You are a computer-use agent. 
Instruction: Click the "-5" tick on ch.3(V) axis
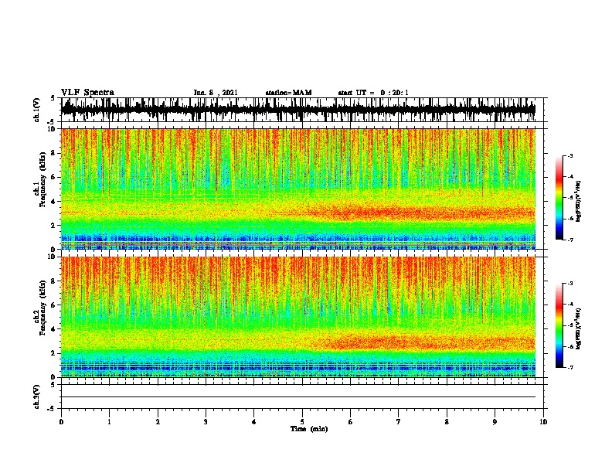tap(52, 409)
